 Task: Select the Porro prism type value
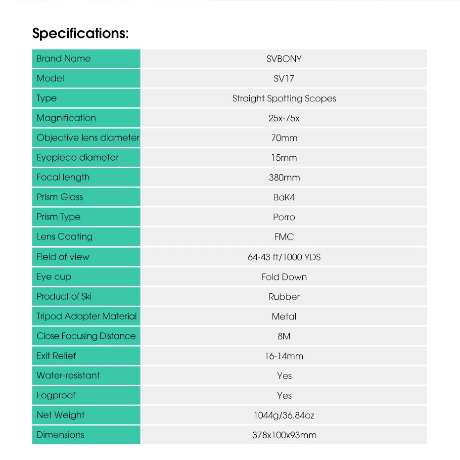[284, 217]
